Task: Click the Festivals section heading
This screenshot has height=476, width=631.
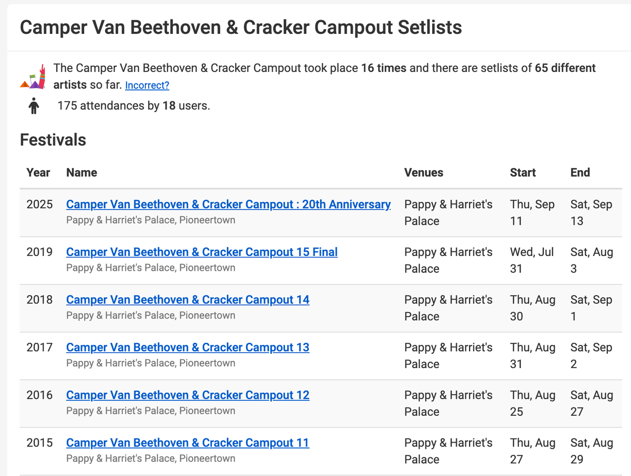Action: [53, 140]
